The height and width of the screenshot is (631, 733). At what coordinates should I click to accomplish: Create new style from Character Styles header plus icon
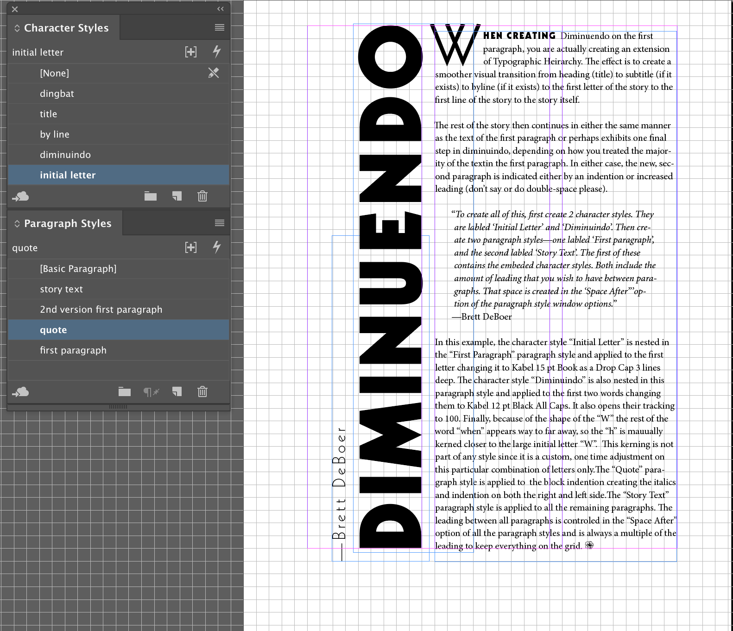(x=190, y=52)
